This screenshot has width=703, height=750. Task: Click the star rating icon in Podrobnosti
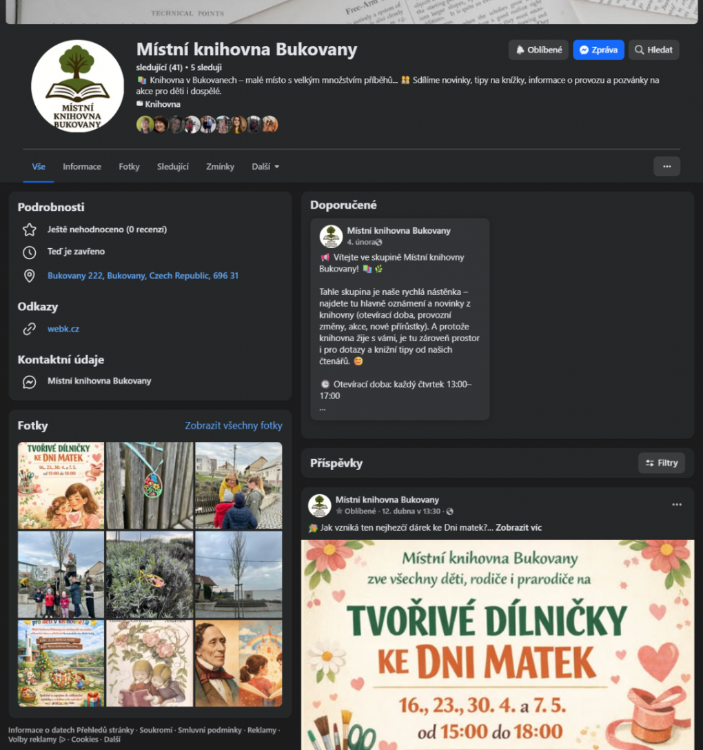point(30,230)
